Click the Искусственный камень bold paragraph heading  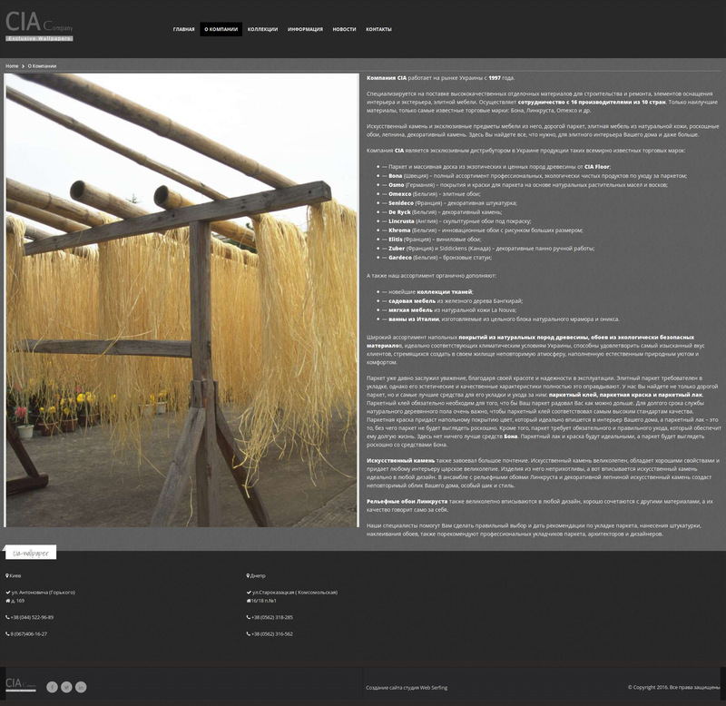[x=400, y=461]
